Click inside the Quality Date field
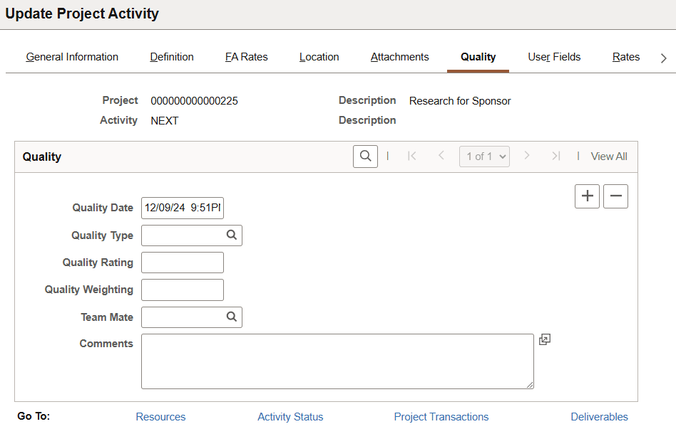676x429 pixels. 182,208
